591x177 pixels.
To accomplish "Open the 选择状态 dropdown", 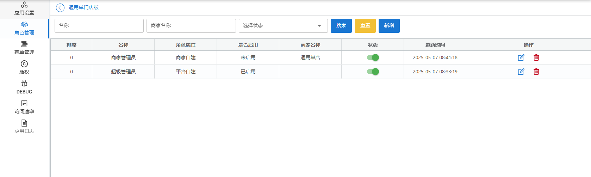I will (283, 26).
